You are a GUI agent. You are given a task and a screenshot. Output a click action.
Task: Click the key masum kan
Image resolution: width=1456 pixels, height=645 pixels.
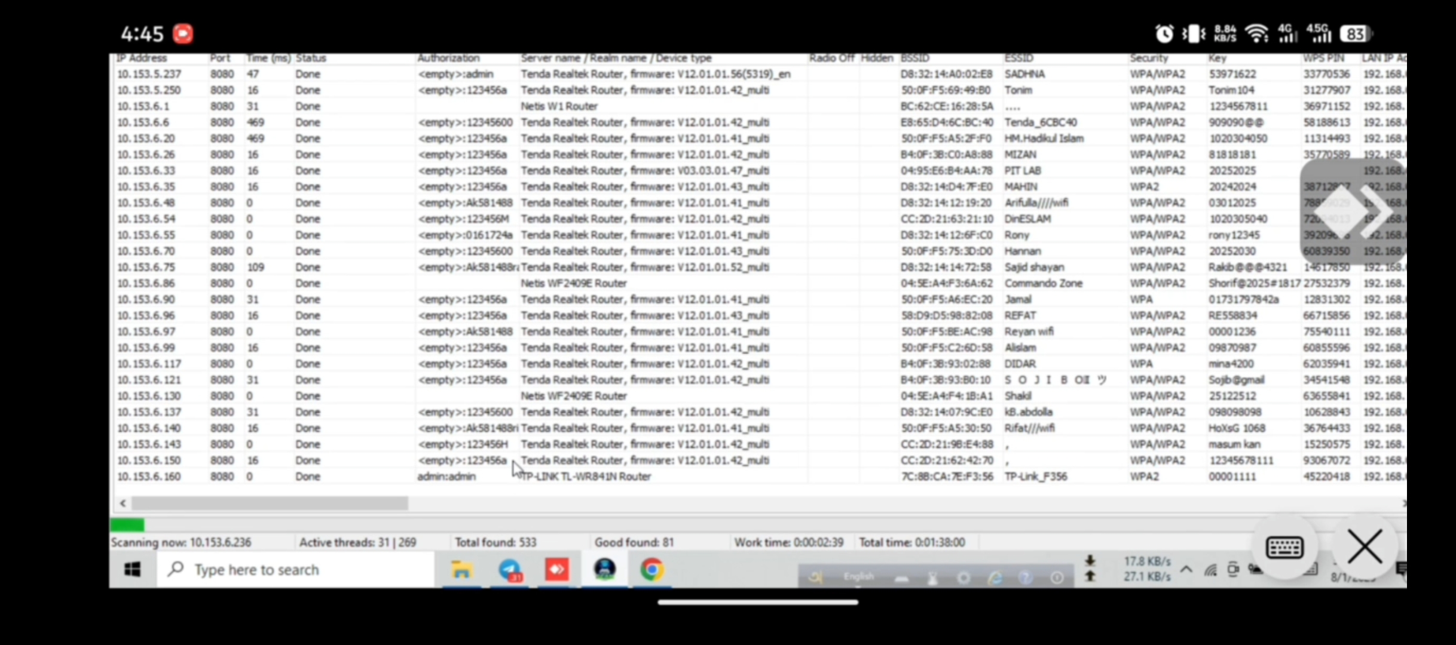(x=1234, y=445)
